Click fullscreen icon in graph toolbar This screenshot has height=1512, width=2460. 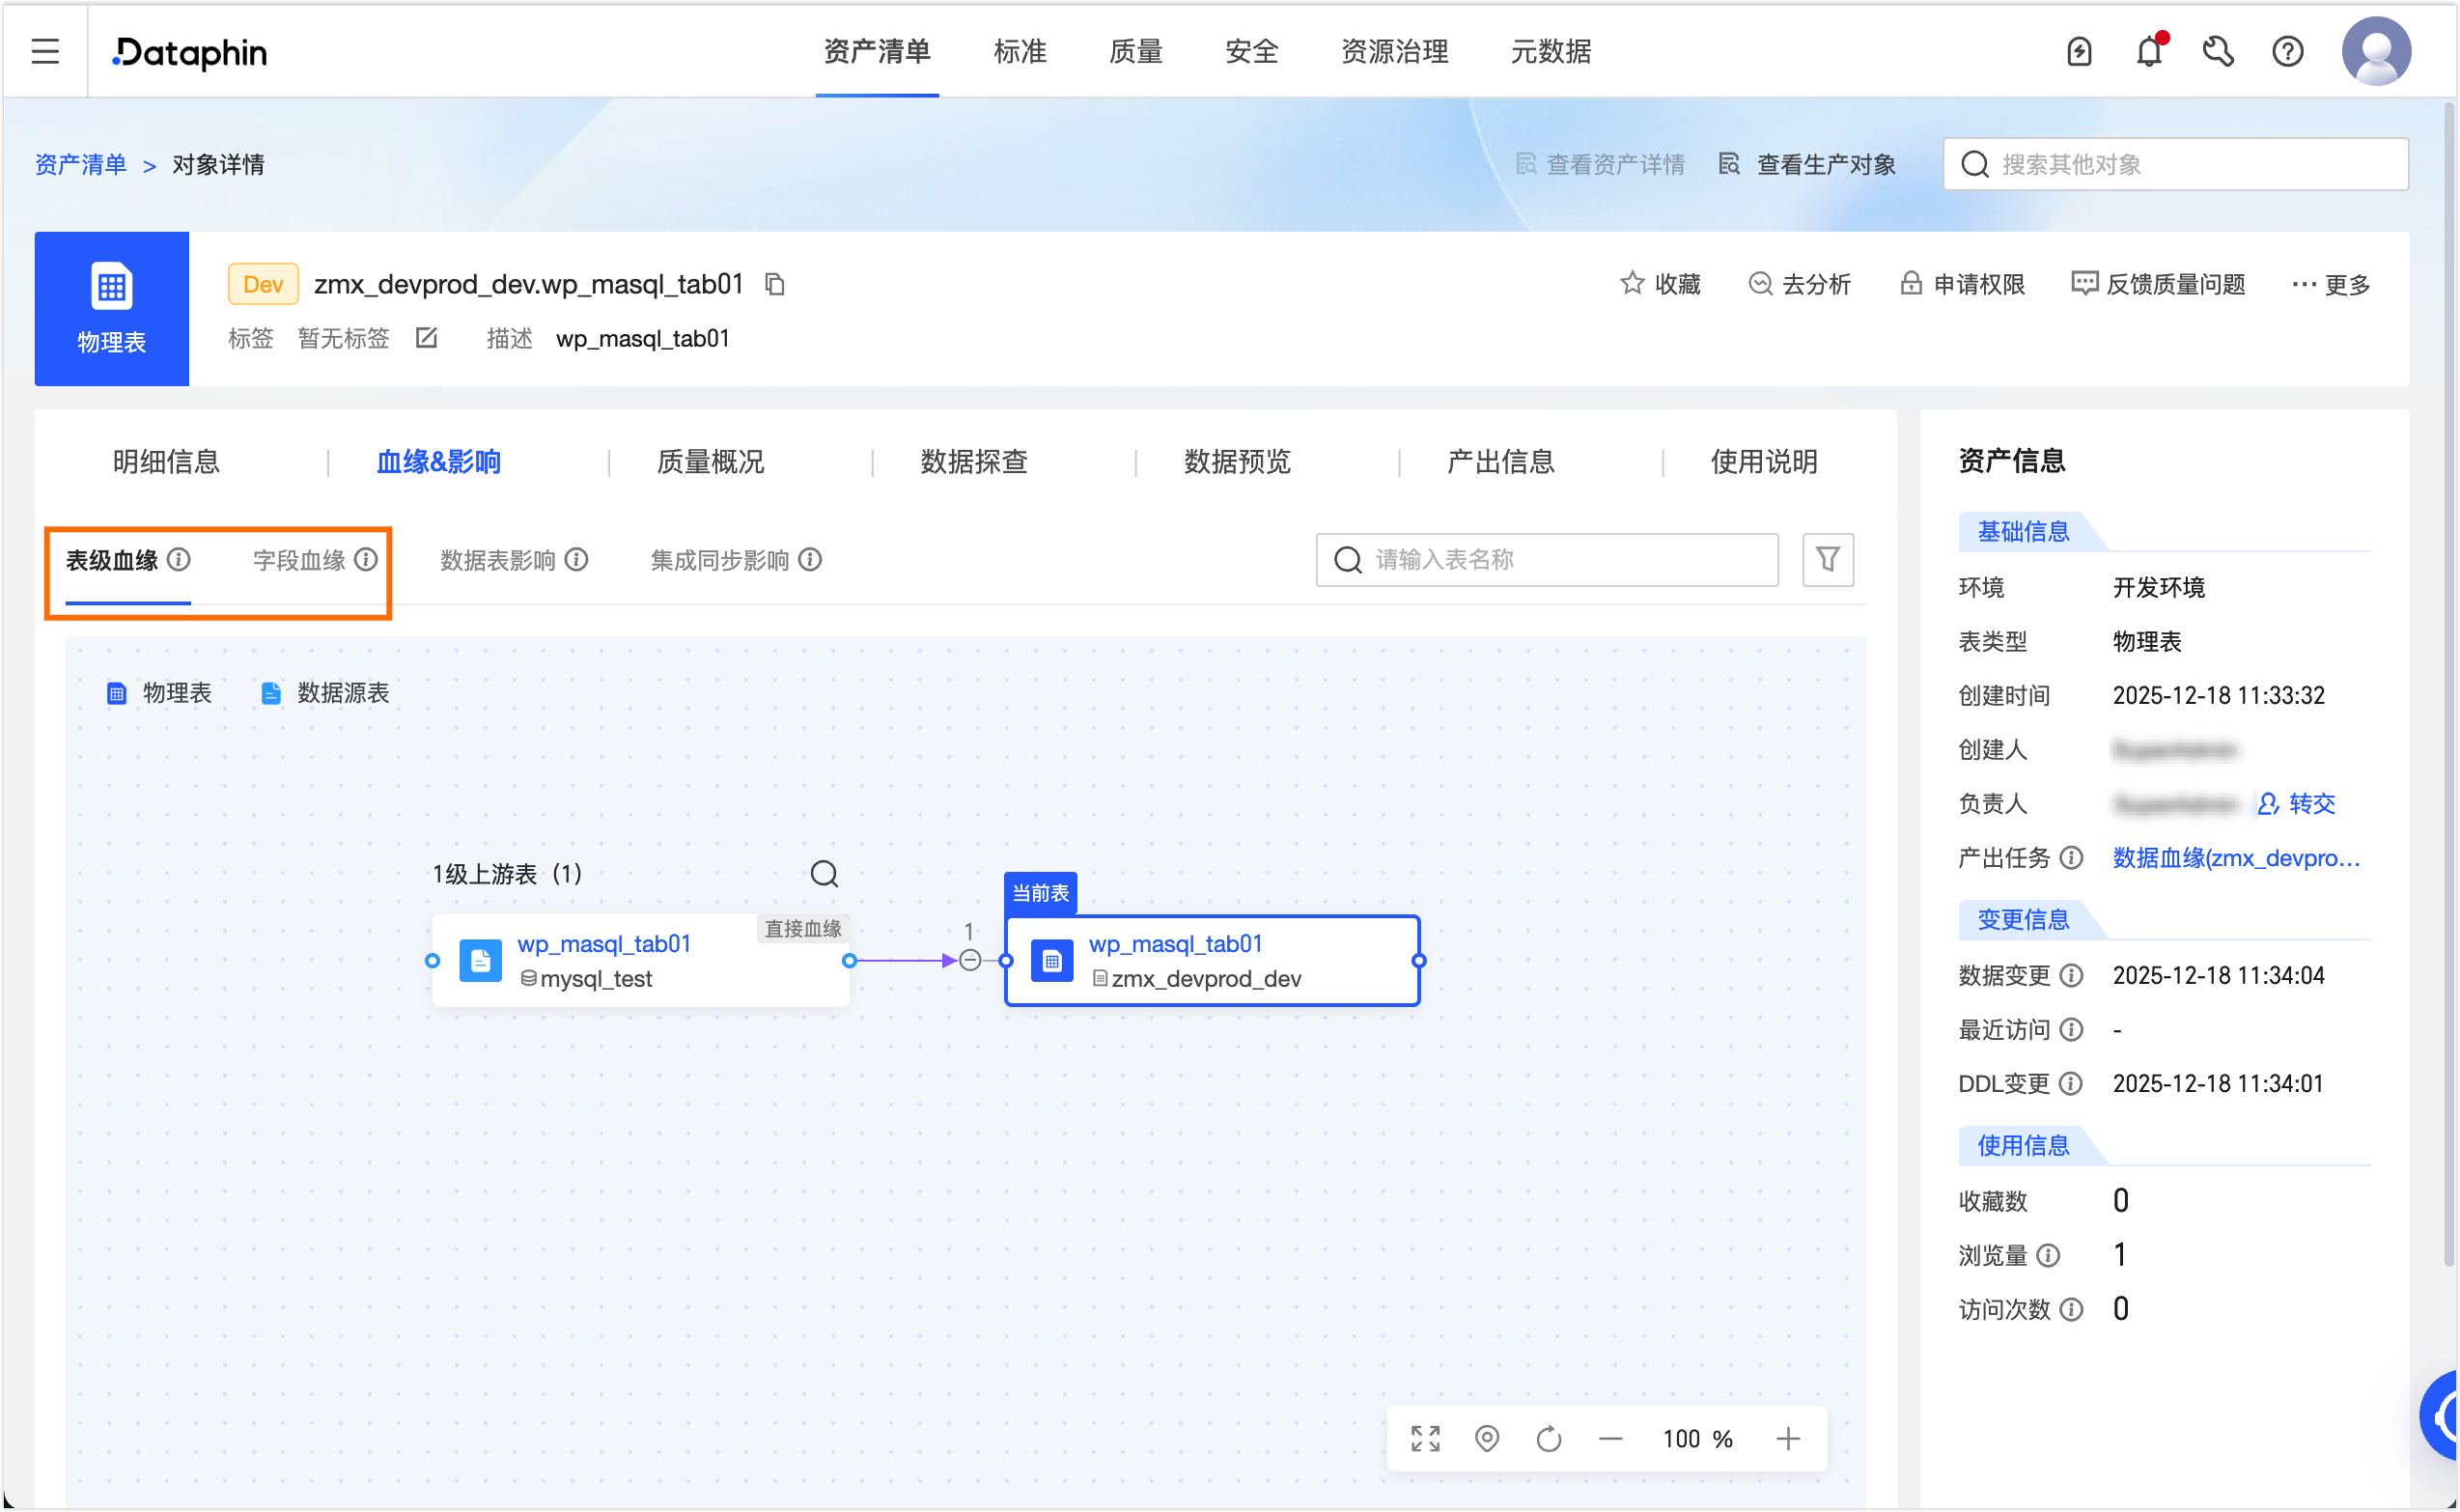coord(1425,1439)
